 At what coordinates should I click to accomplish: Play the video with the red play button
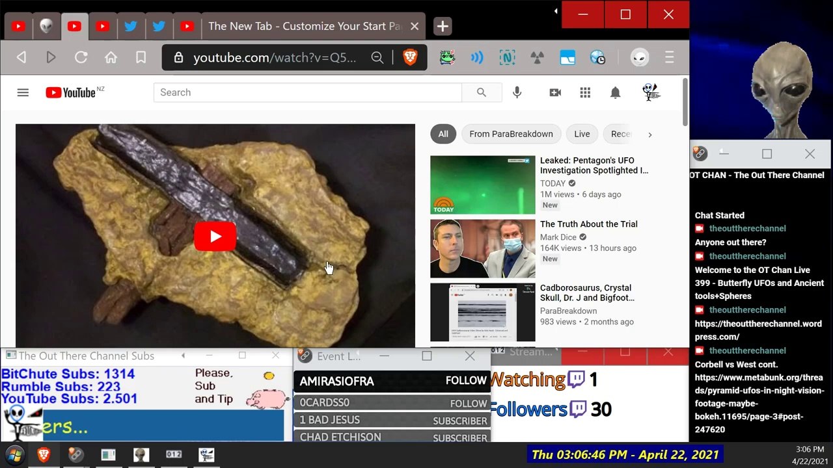(x=215, y=237)
